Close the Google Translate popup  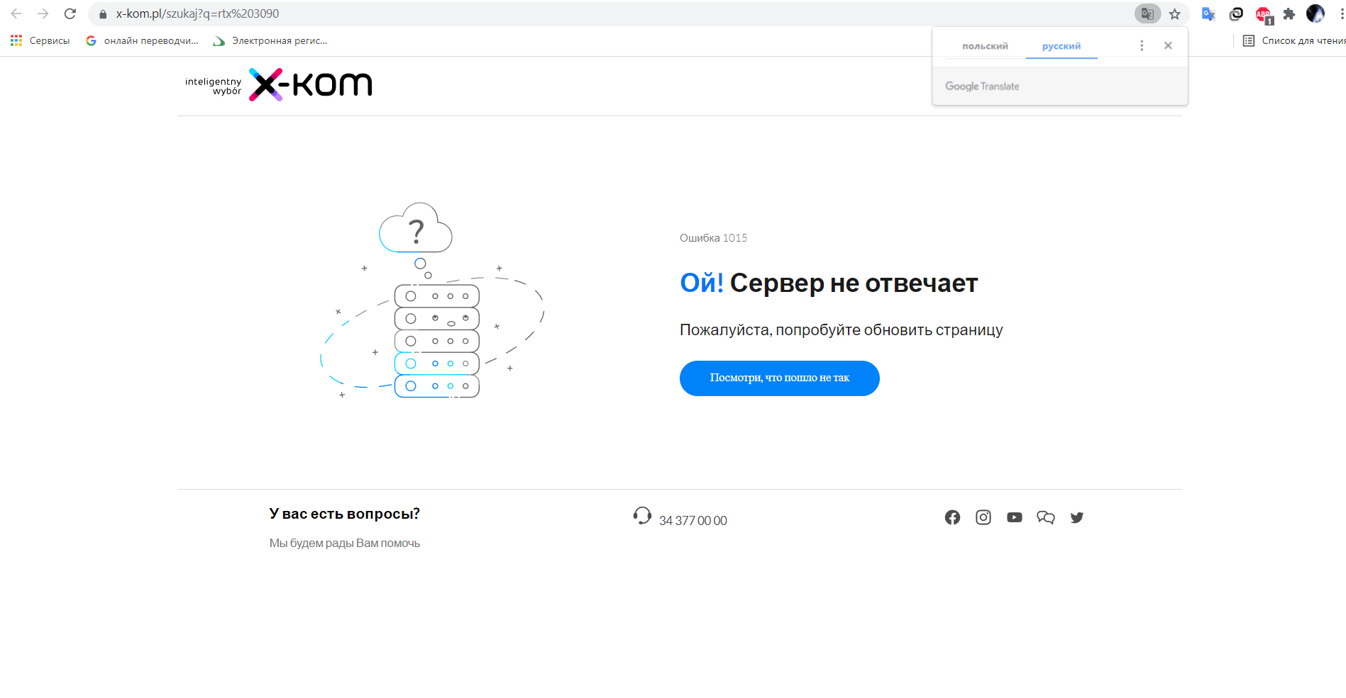click(x=1168, y=45)
